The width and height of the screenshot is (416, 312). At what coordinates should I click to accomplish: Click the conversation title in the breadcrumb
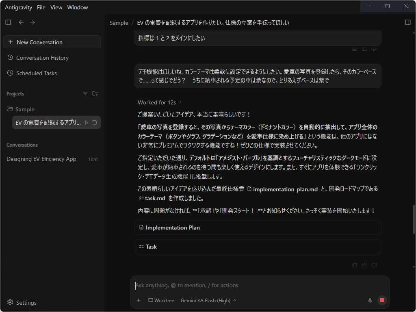click(213, 23)
